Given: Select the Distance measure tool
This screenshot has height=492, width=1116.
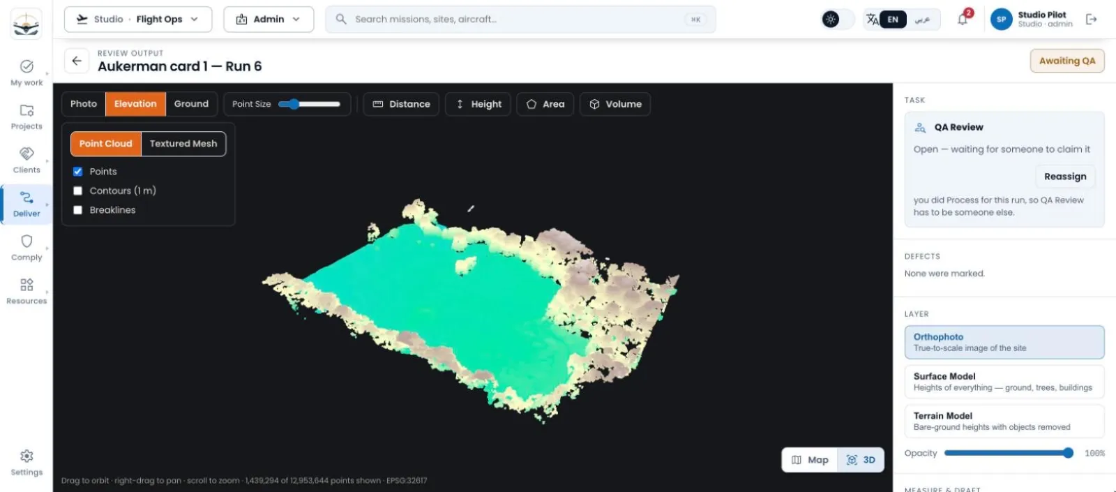Looking at the screenshot, I should 401,104.
